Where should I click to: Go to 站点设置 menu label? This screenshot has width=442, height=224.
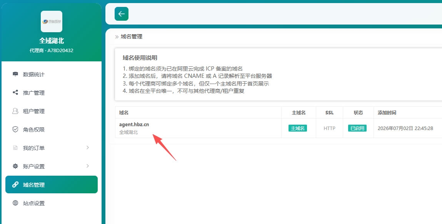pyautogui.click(x=34, y=203)
